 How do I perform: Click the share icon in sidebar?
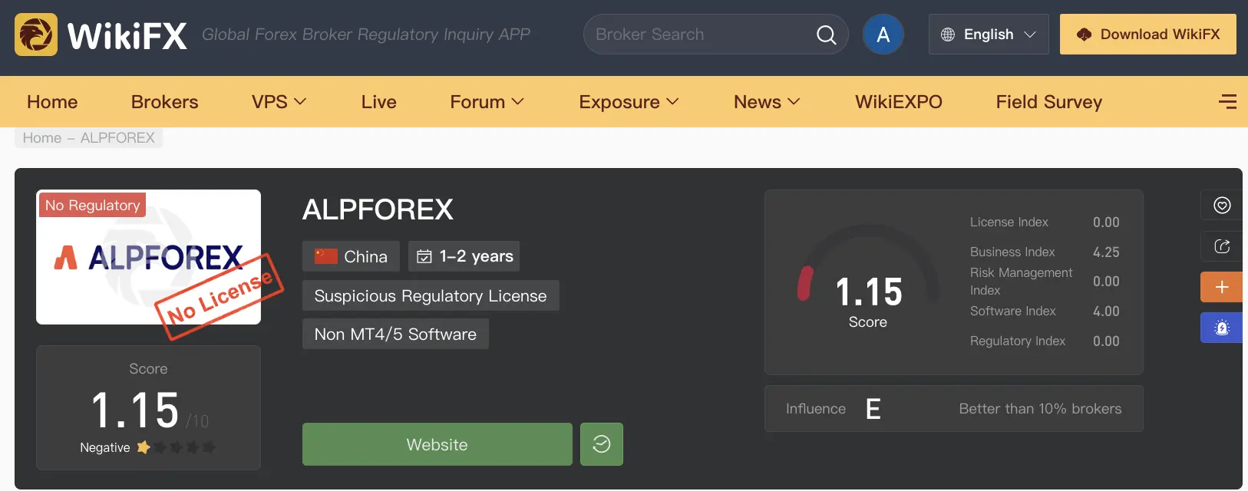tap(1222, 246)
